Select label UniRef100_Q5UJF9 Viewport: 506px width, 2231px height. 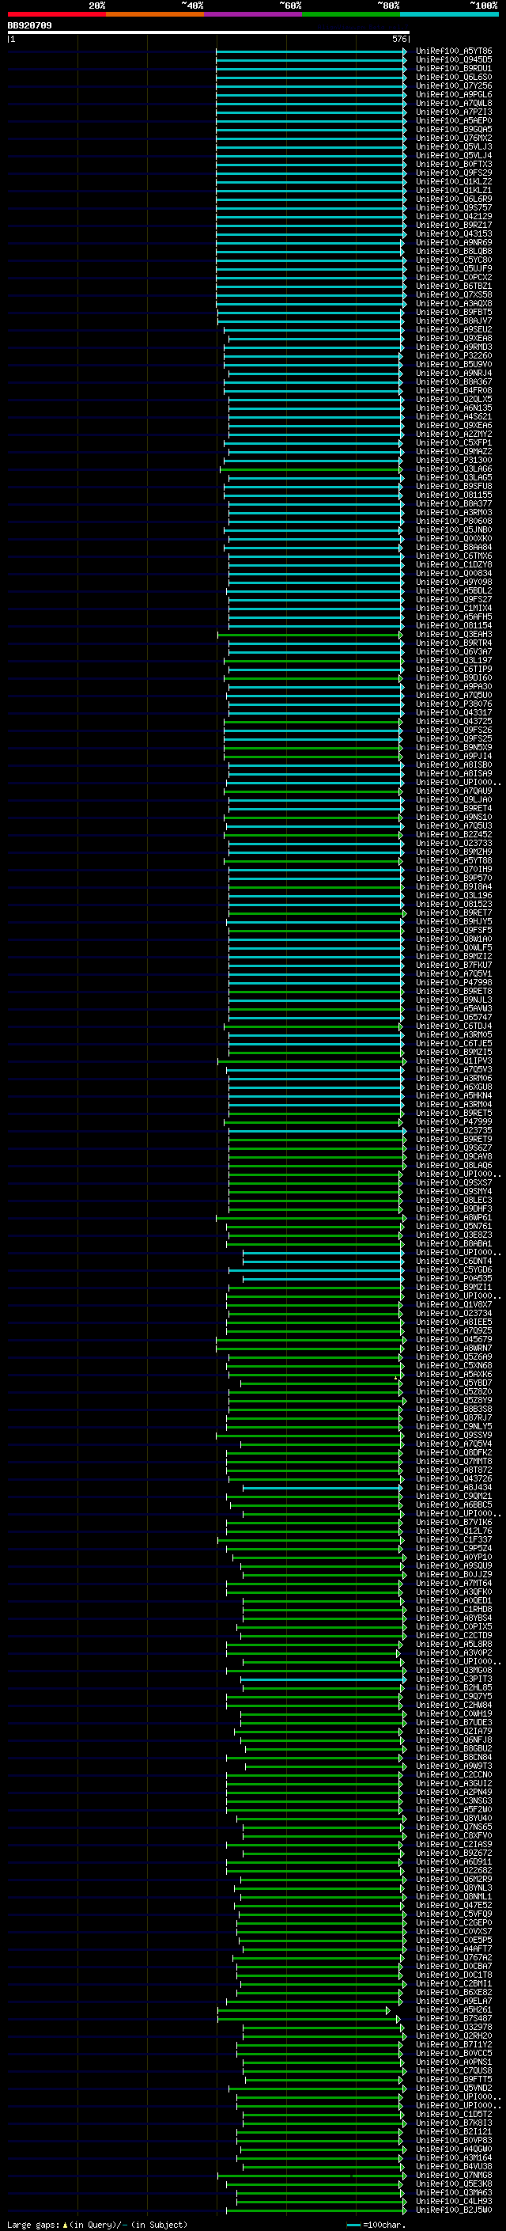point(453,268)
